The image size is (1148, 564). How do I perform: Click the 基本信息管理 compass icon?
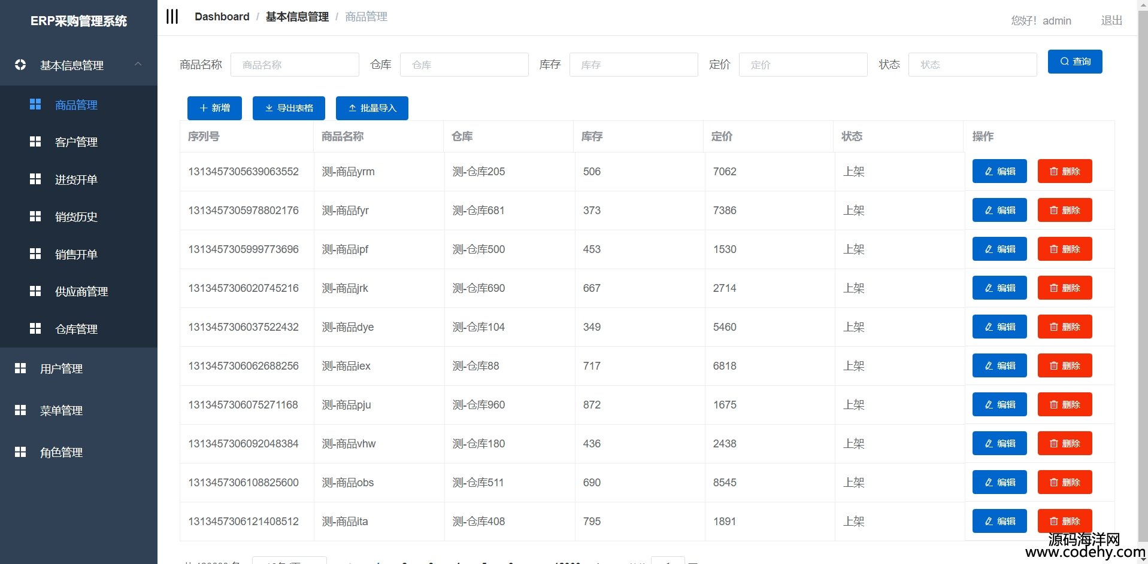pyautogui.click(x=20, y=65)
